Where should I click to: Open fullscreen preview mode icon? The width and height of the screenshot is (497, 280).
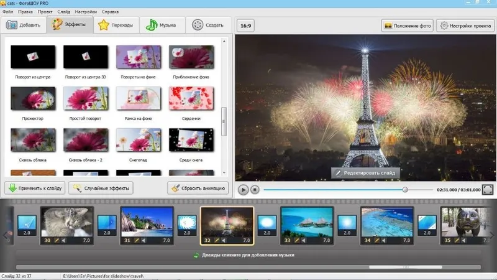point(488,190)
